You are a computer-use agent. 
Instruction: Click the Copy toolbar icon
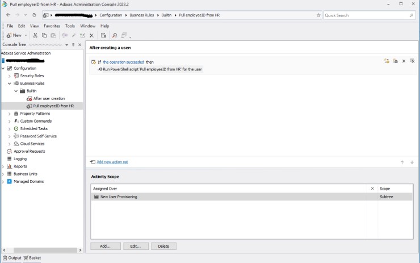pyautogui.click(x=44, y=35)
